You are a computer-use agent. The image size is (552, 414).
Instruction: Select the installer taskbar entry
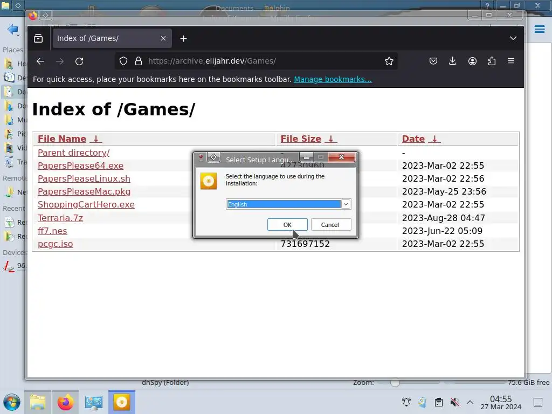tap(122, 402)
